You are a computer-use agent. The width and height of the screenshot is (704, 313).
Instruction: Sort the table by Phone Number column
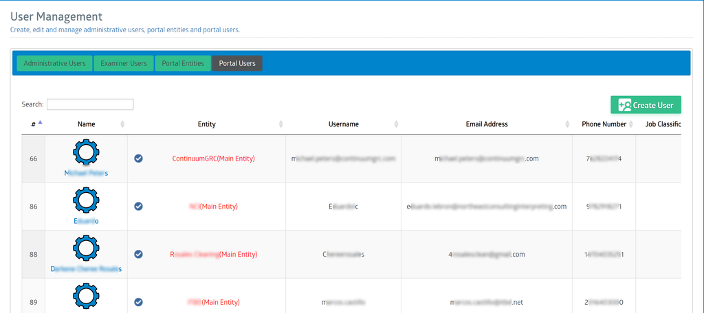tap(604, 124)
